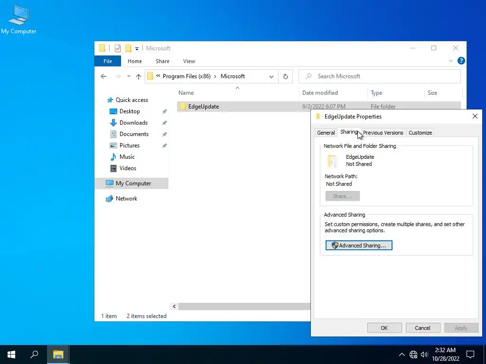Click the pin icon next to Pictures

(165, 146)
